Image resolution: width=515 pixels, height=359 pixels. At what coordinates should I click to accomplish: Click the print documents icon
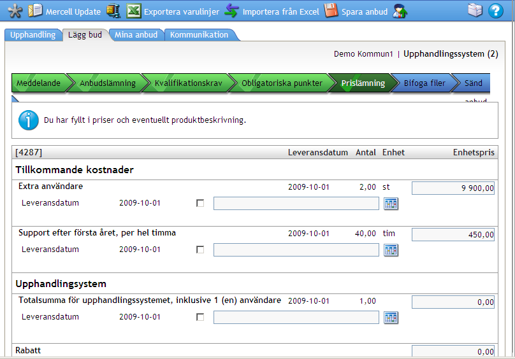click(x=475, y=10)
